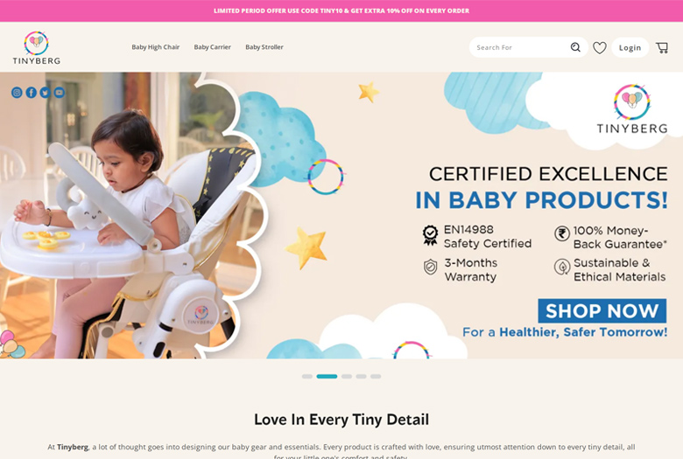Click the active second carousel indicator

coord(327,376)
